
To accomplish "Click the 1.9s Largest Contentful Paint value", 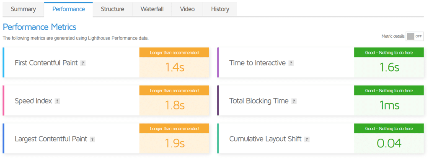I will (x=175, y=143).
